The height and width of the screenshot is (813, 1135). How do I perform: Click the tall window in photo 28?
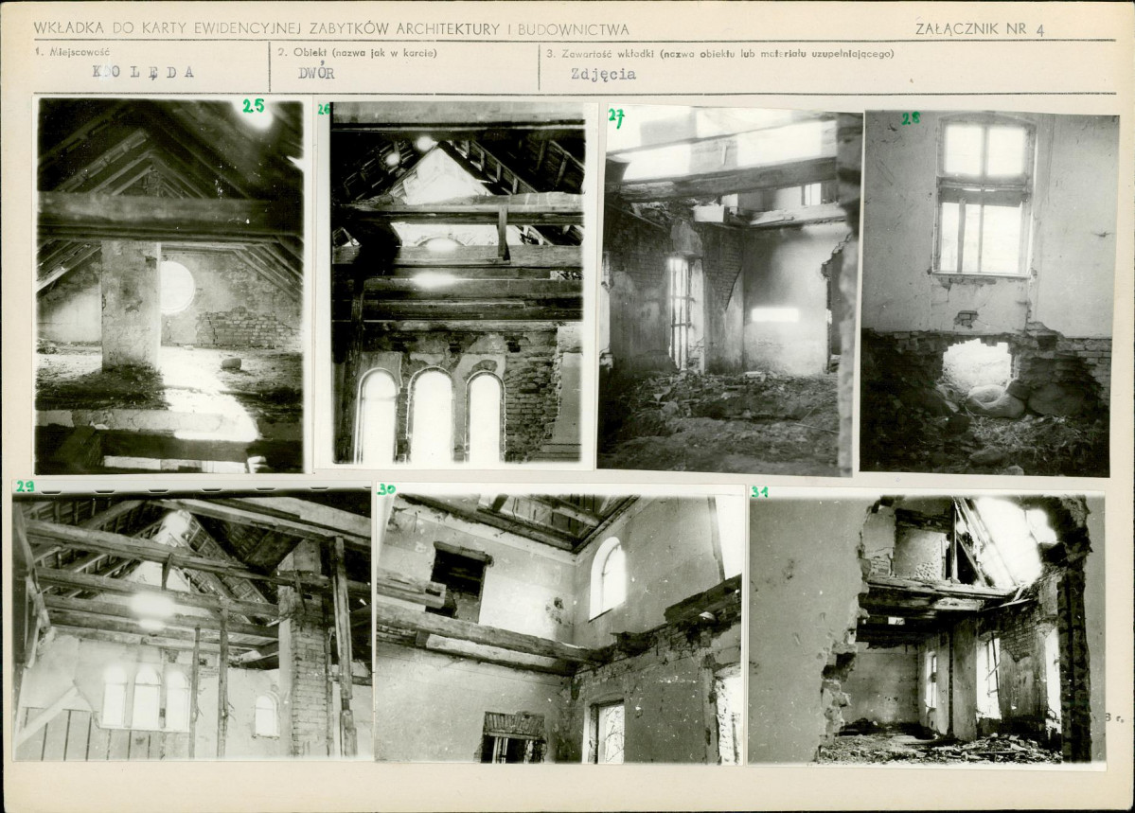coord(983,198)
